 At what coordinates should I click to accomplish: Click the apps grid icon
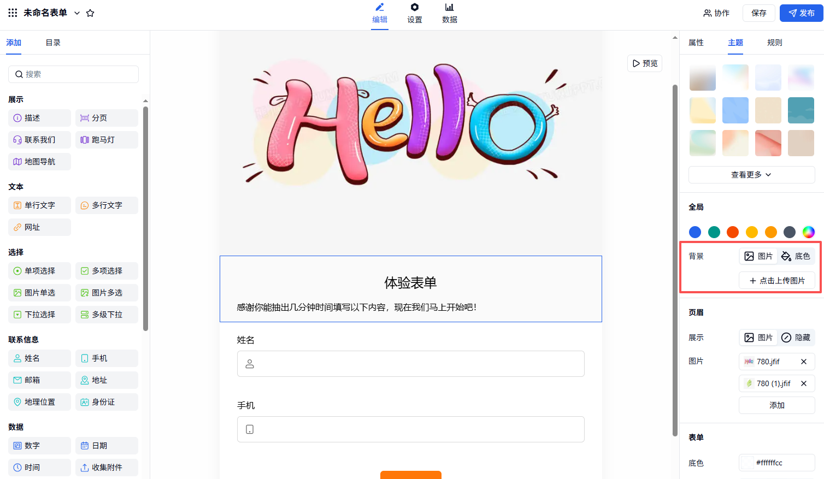point(13,13)
